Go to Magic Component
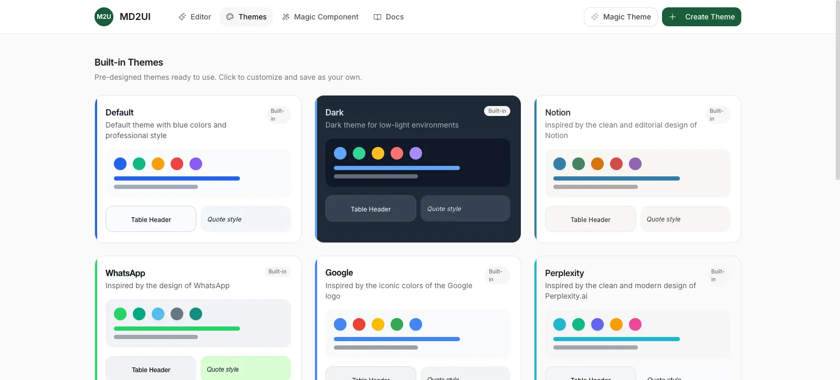840x380 pixels. click(x=320, y=17)
